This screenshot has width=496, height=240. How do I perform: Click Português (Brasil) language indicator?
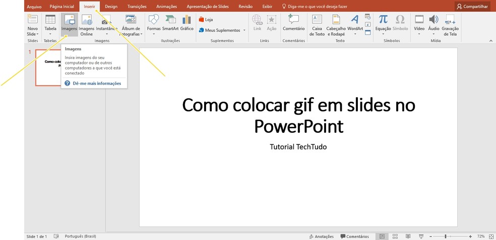(x=80, y=236)
